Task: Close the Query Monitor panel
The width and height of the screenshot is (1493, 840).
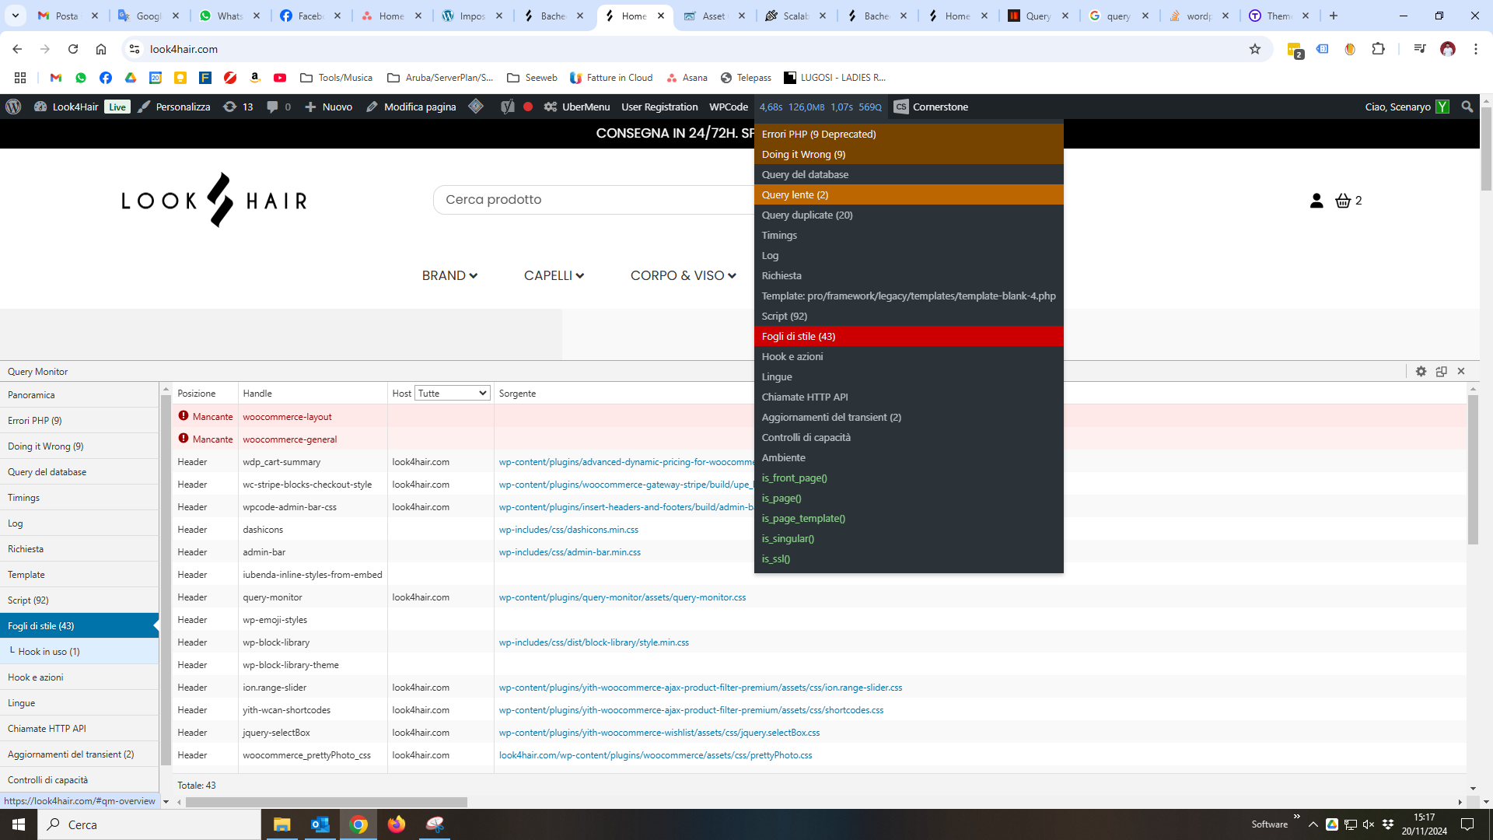Action: click(1461, 371)
